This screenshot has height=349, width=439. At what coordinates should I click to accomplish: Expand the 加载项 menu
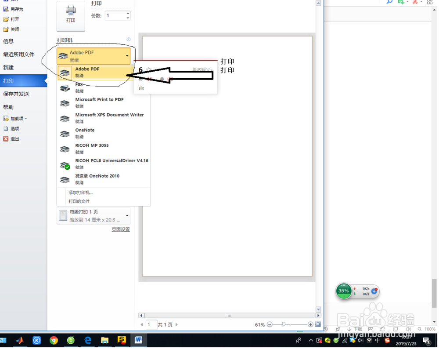point(15,119)
